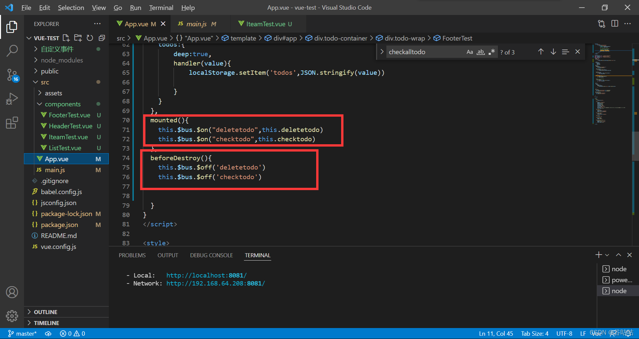Close the App.vue editor tab

(163, 24)
